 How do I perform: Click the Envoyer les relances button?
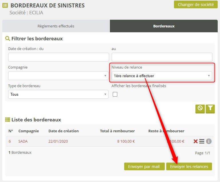pos(189,166)
